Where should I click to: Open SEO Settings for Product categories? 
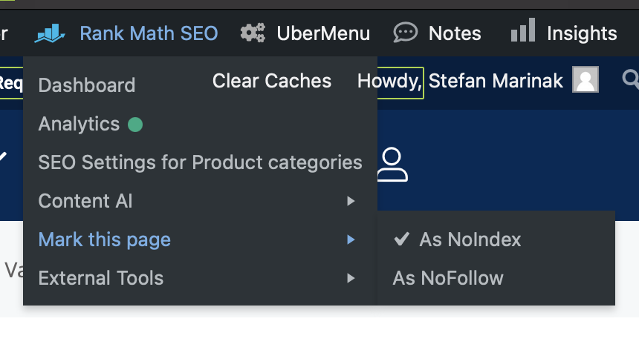pyautogui.click(x=200, y=162)
